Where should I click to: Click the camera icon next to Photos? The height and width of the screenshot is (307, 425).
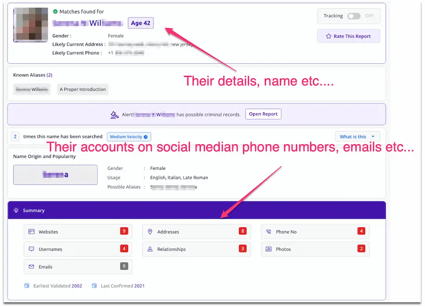pos(268,249)
